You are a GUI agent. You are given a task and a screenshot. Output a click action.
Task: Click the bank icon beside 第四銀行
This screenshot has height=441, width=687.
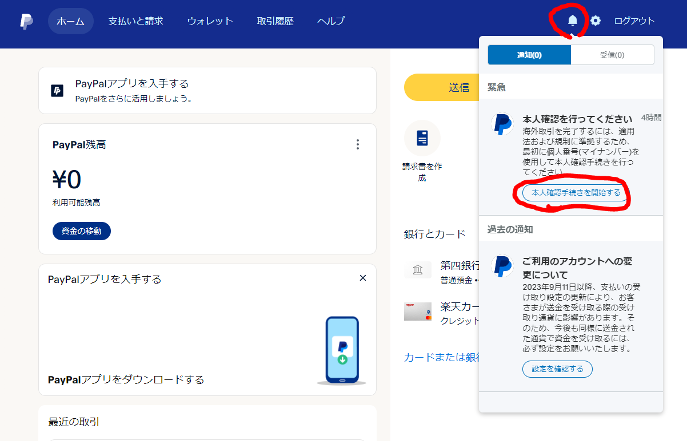418,269
